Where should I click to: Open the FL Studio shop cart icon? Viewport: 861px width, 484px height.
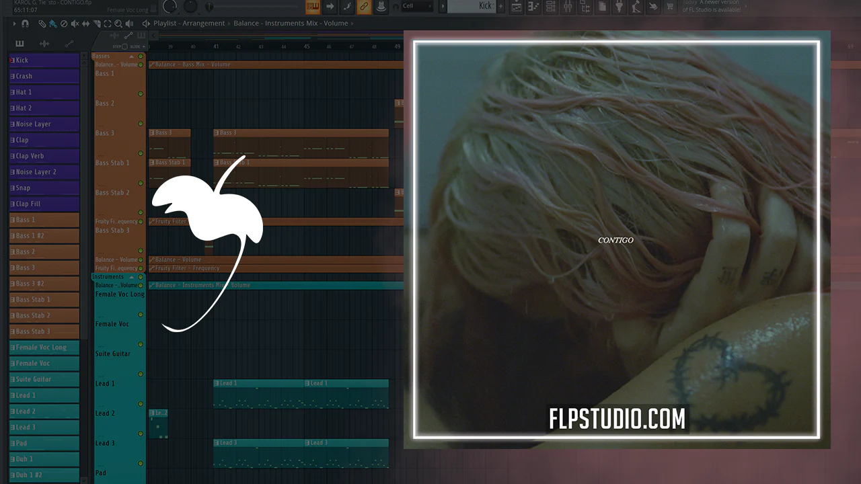tap(669, 7)
